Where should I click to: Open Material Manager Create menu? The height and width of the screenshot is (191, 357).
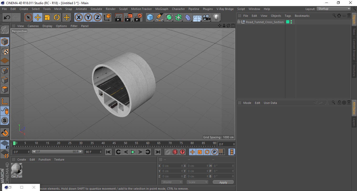coord(22,160)
